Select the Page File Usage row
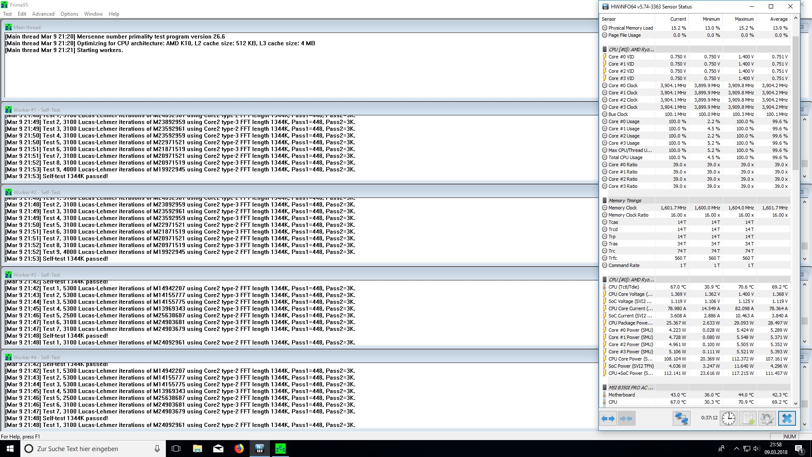This screenshot has width=812, height=457. pyautogui.click(x=695, y=35)
